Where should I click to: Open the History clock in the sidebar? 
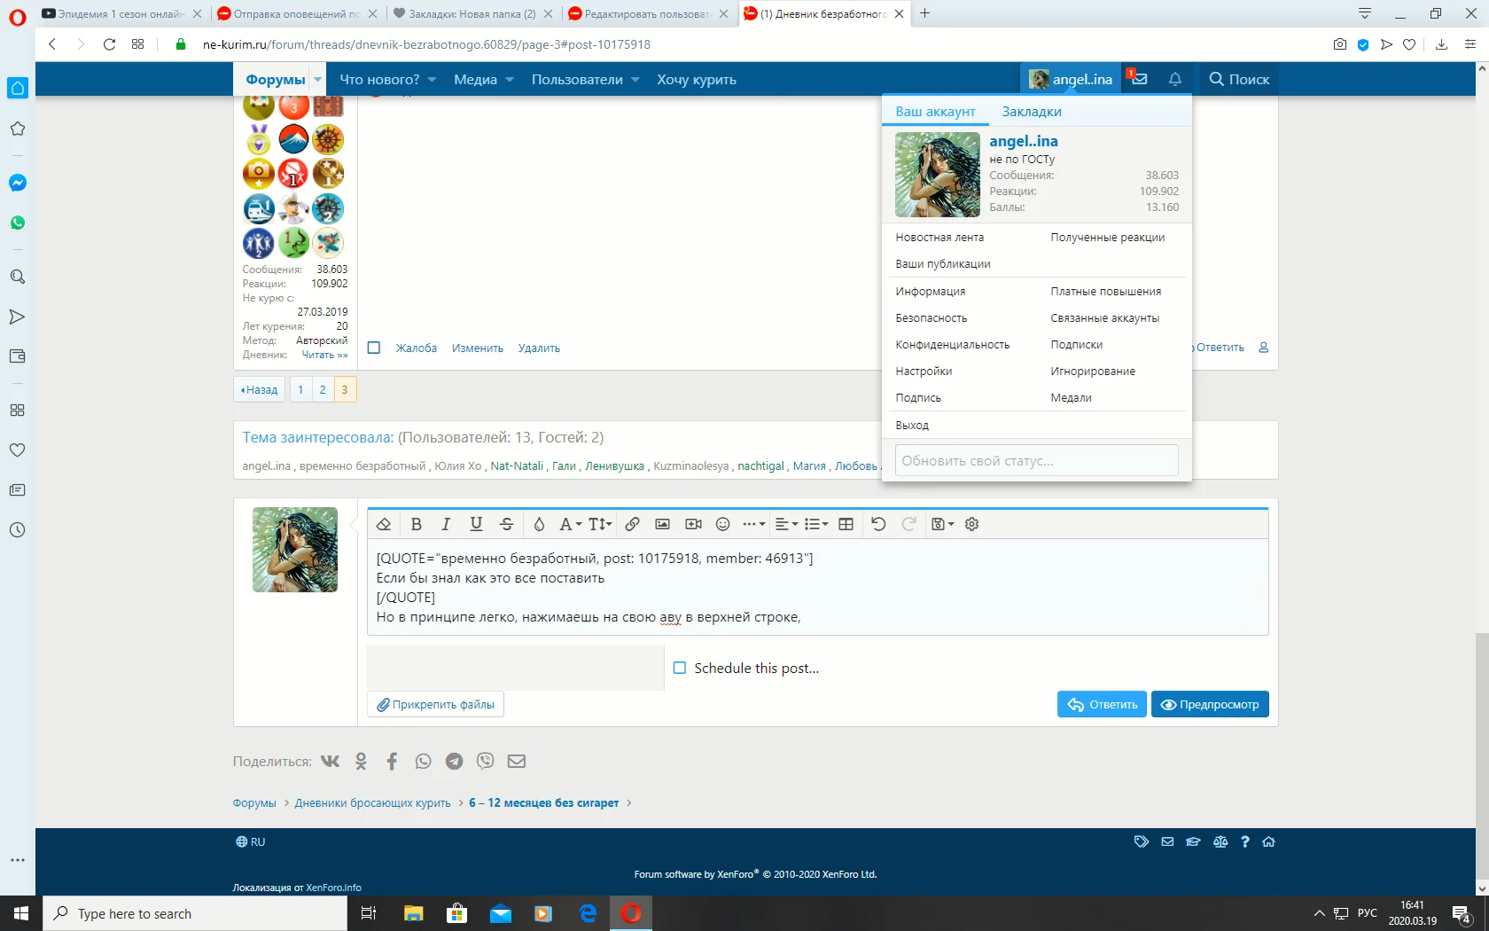point(17,530)
